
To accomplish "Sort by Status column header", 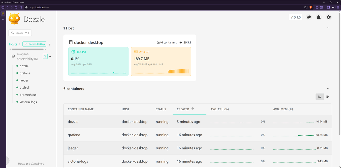I will [x=161, y=109].
